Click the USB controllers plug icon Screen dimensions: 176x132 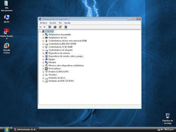(x=46, y=41)
